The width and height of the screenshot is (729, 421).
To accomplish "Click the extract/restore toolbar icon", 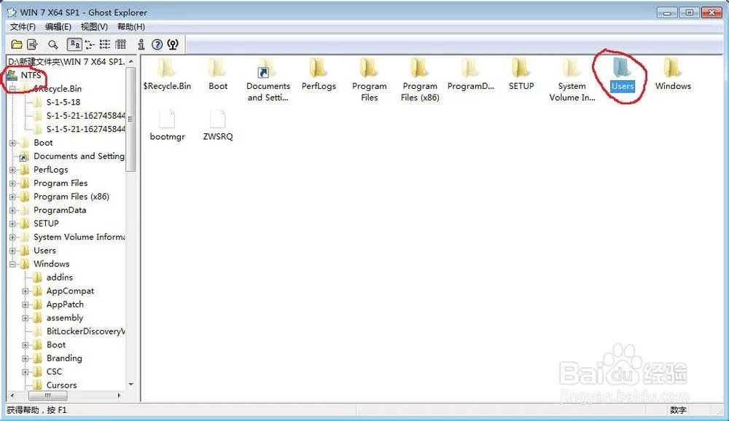I will (x=33, y=44).
